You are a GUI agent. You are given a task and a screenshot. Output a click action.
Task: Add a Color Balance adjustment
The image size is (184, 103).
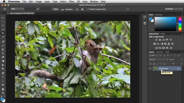pyautogui.click(x=158, y=44)
